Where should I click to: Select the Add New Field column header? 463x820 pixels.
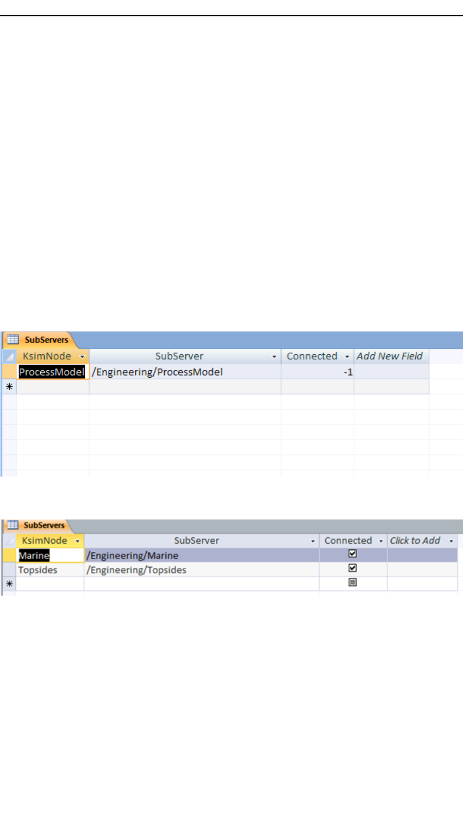[391, 356]
